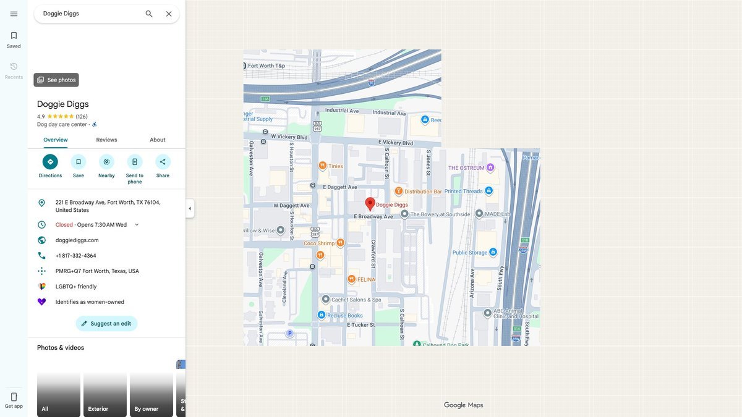This screenshot has height=417, width=742.
Task: Switch to the Overview tab
Action: click(56, 140)
